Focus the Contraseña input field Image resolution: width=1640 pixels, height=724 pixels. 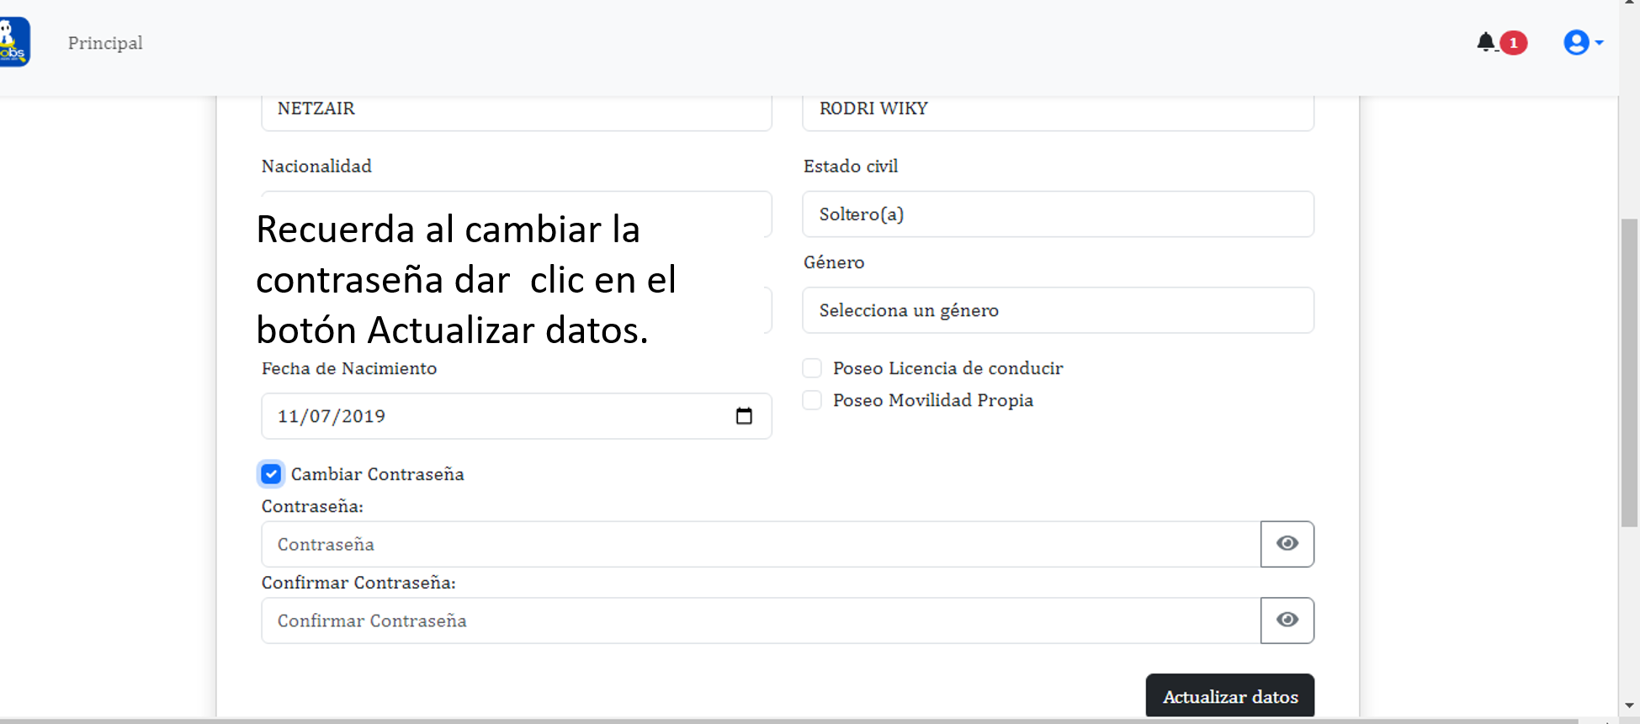tap(761, 544)
